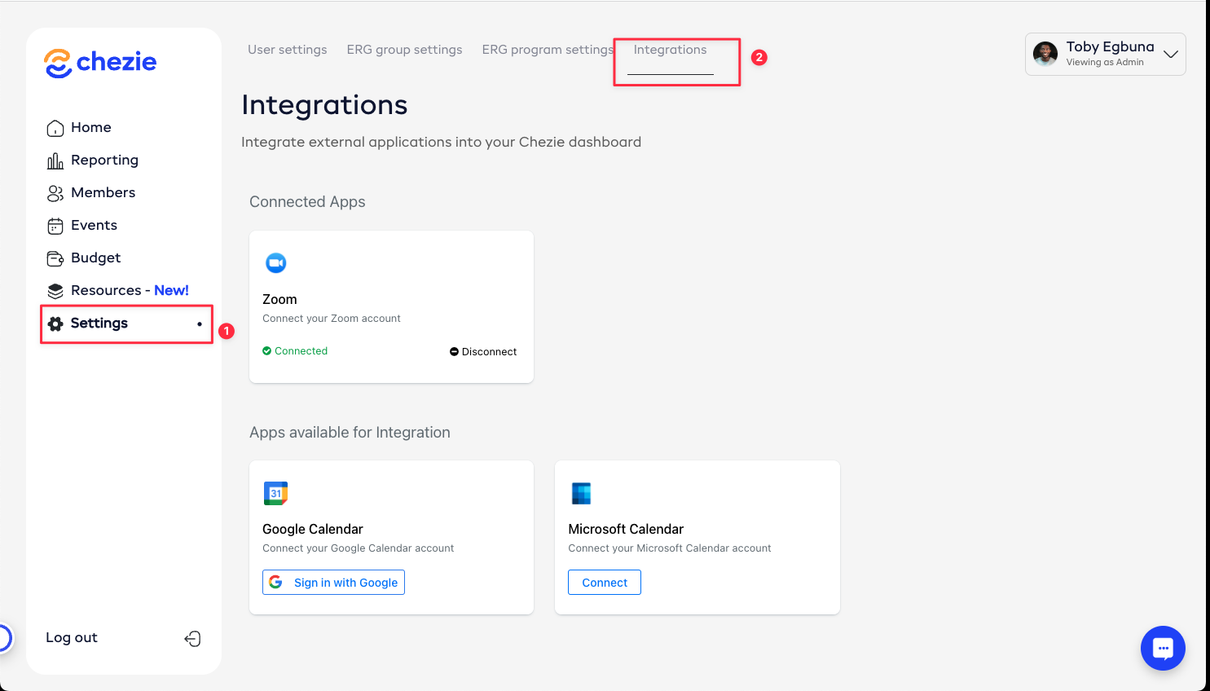Click the Settings gear icon
The width and height of the screenshot is (1210, 691).
55,323
